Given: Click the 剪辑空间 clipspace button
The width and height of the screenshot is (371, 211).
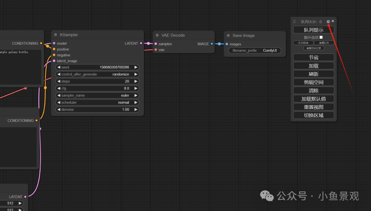Looking at the screenshot, I should 314,82.
